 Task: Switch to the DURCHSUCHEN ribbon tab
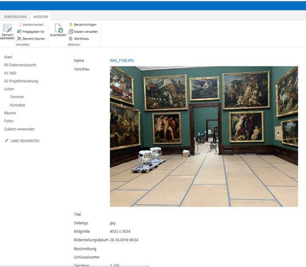[15, 17]
